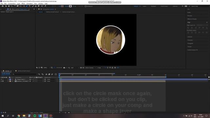Screen dimensions: 210x118
Task: Switch to the Standard workspace
Action: coord(154,6)
